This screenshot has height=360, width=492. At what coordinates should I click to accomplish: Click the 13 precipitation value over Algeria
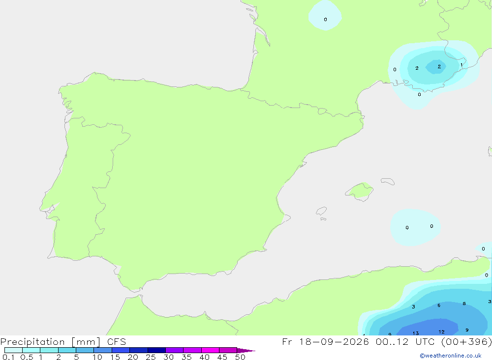pos(416,333)
